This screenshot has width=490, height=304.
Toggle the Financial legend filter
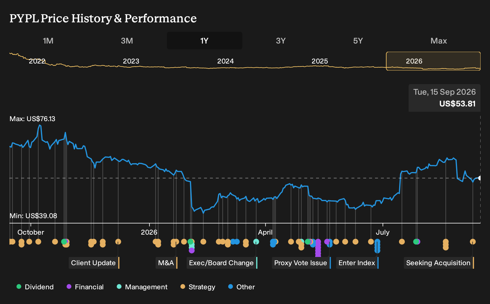85,287
